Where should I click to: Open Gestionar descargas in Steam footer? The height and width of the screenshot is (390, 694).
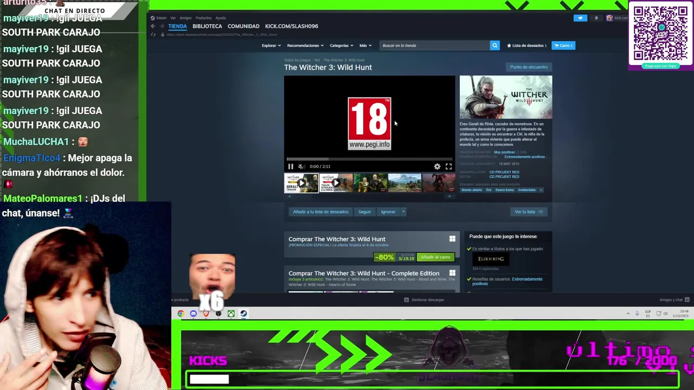pyautogui.click(x=424, y=300)
